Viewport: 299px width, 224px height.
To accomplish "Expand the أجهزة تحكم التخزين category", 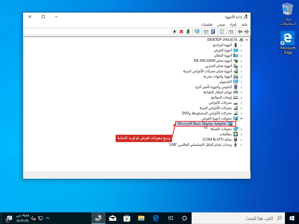I will tap(241, 66).
